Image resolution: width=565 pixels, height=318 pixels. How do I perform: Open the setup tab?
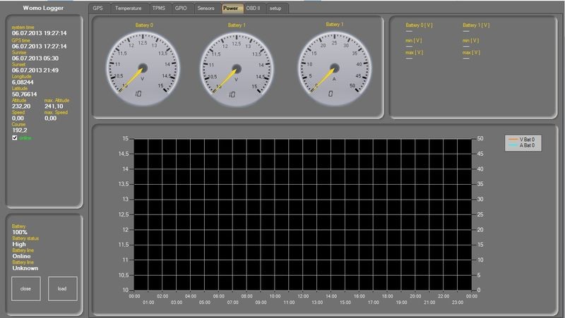275,8
